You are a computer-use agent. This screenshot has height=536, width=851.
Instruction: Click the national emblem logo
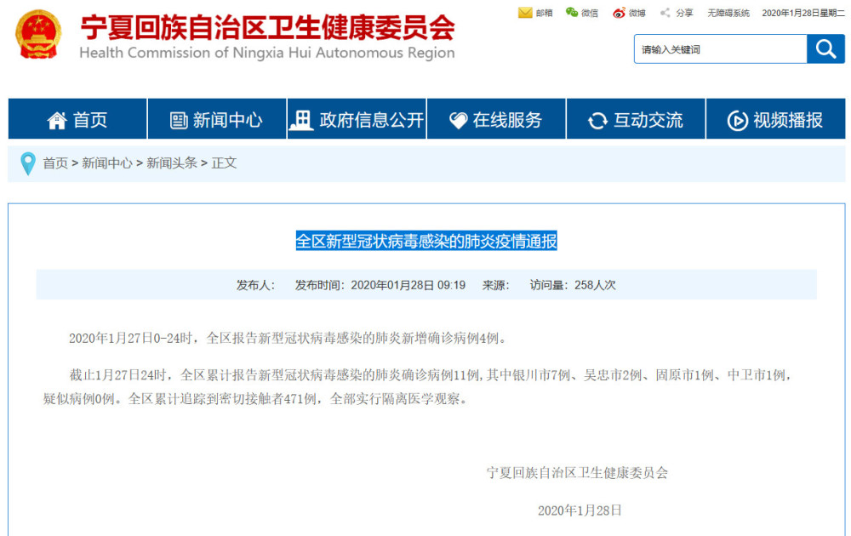coord(38,34)
